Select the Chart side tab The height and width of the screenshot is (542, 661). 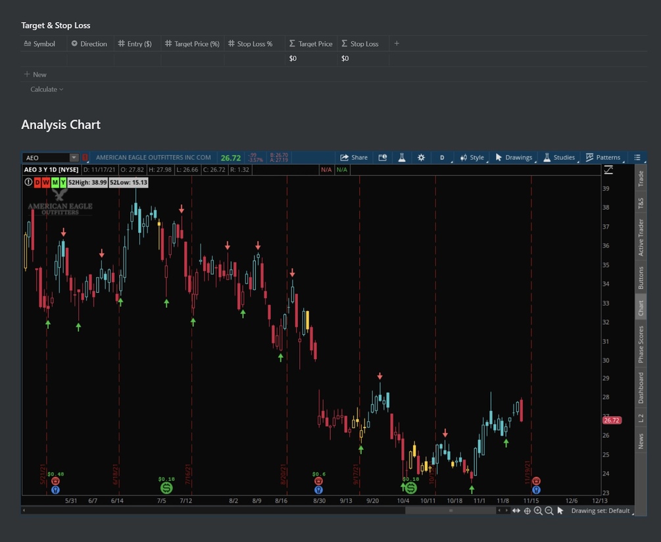[641, 308]
